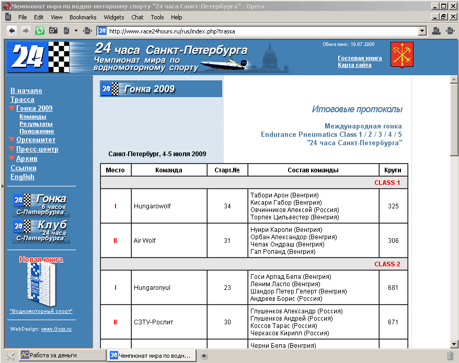Screen dimensions: 459x363
Task: Go forward with the Forward arrow button
Action: click(26, 30)
